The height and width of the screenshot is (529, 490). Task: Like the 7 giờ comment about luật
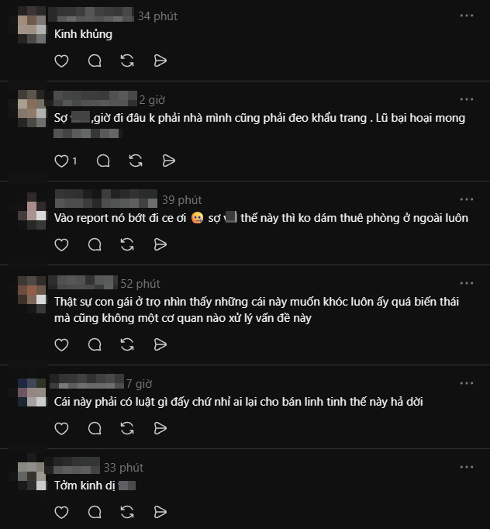point(61,428)
